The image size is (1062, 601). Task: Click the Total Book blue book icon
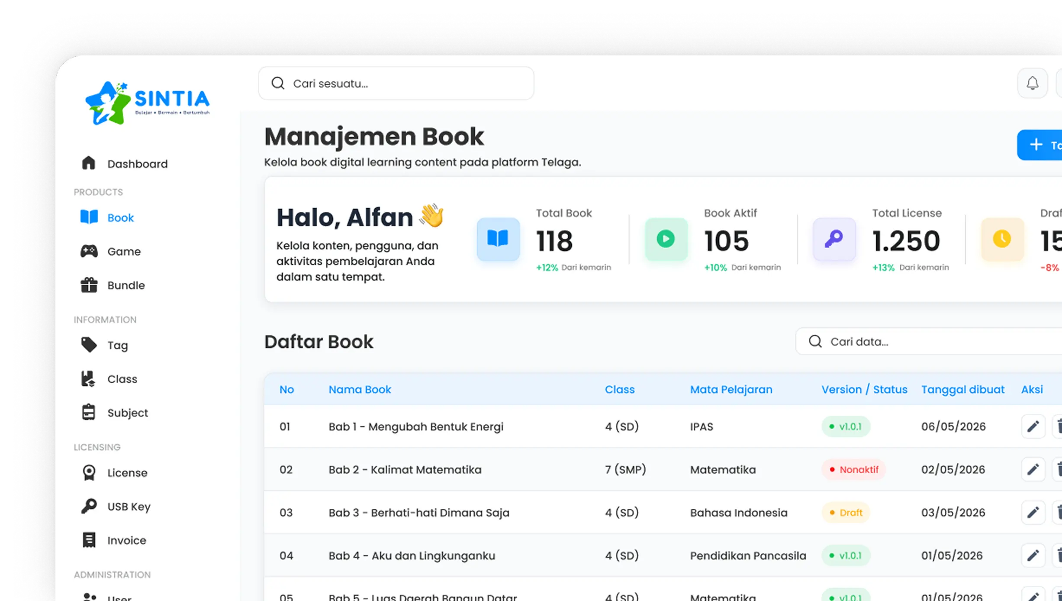[498, 239]
